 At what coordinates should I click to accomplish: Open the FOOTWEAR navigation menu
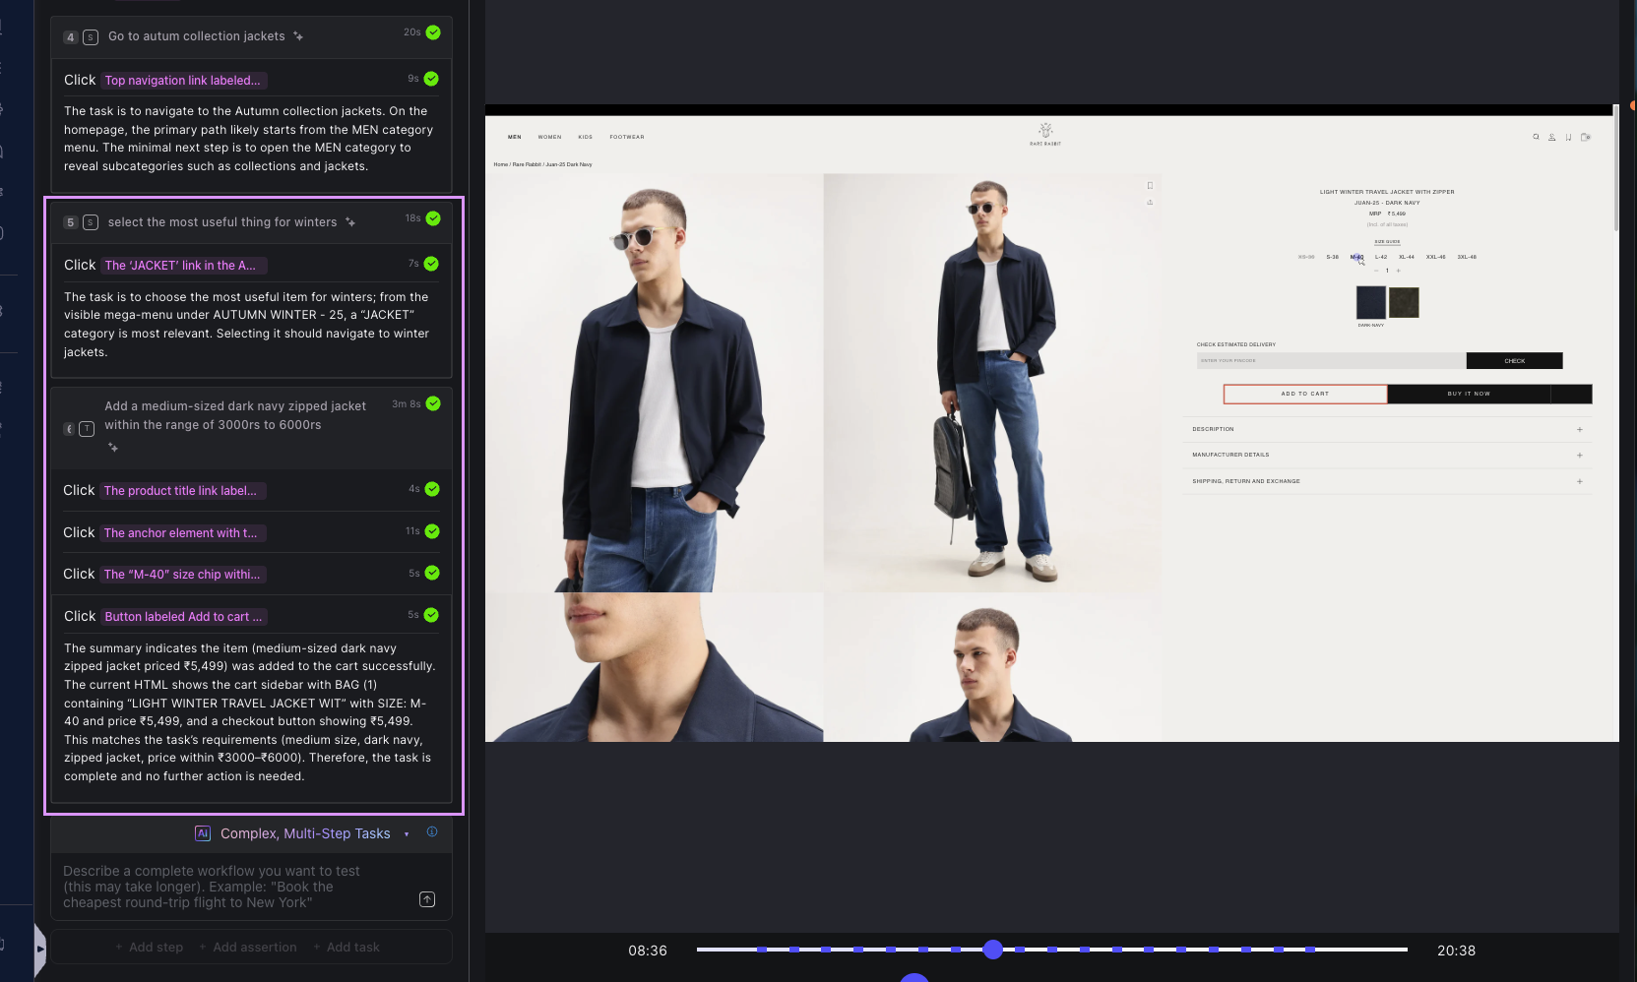point(626,137)
